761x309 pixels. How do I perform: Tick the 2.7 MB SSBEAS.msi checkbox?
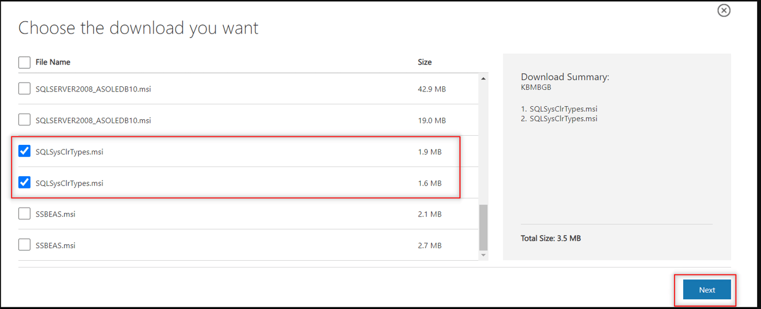pyautogui.click(x=24, y=245)
